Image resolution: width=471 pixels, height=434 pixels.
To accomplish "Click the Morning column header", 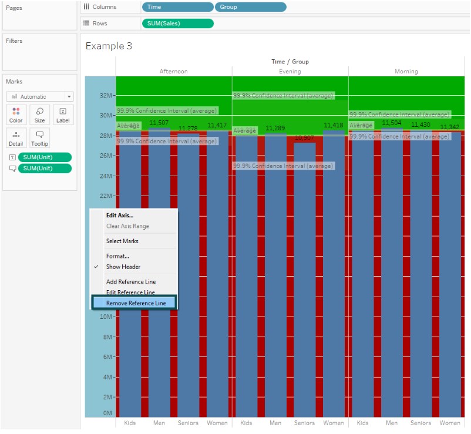I will [406, 72].
